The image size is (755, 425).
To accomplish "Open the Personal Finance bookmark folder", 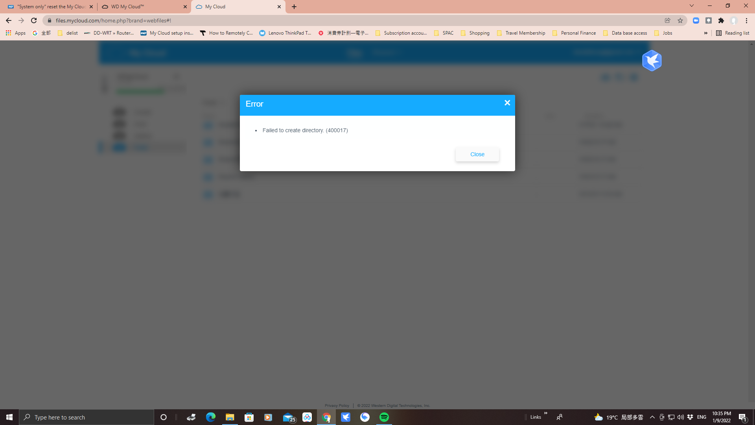I will pos(574,33).
